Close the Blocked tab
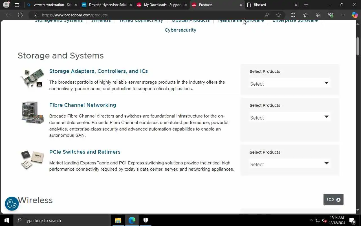Viewport: 361px width, 226px height. click(296, 5)
